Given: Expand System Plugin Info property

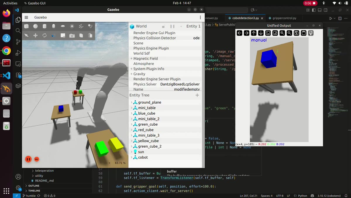Looking at the screenshot, I should click(132, 69).
